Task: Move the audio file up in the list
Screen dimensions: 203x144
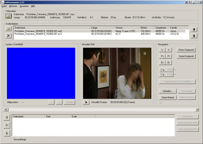Action: [x=194, y=29]
